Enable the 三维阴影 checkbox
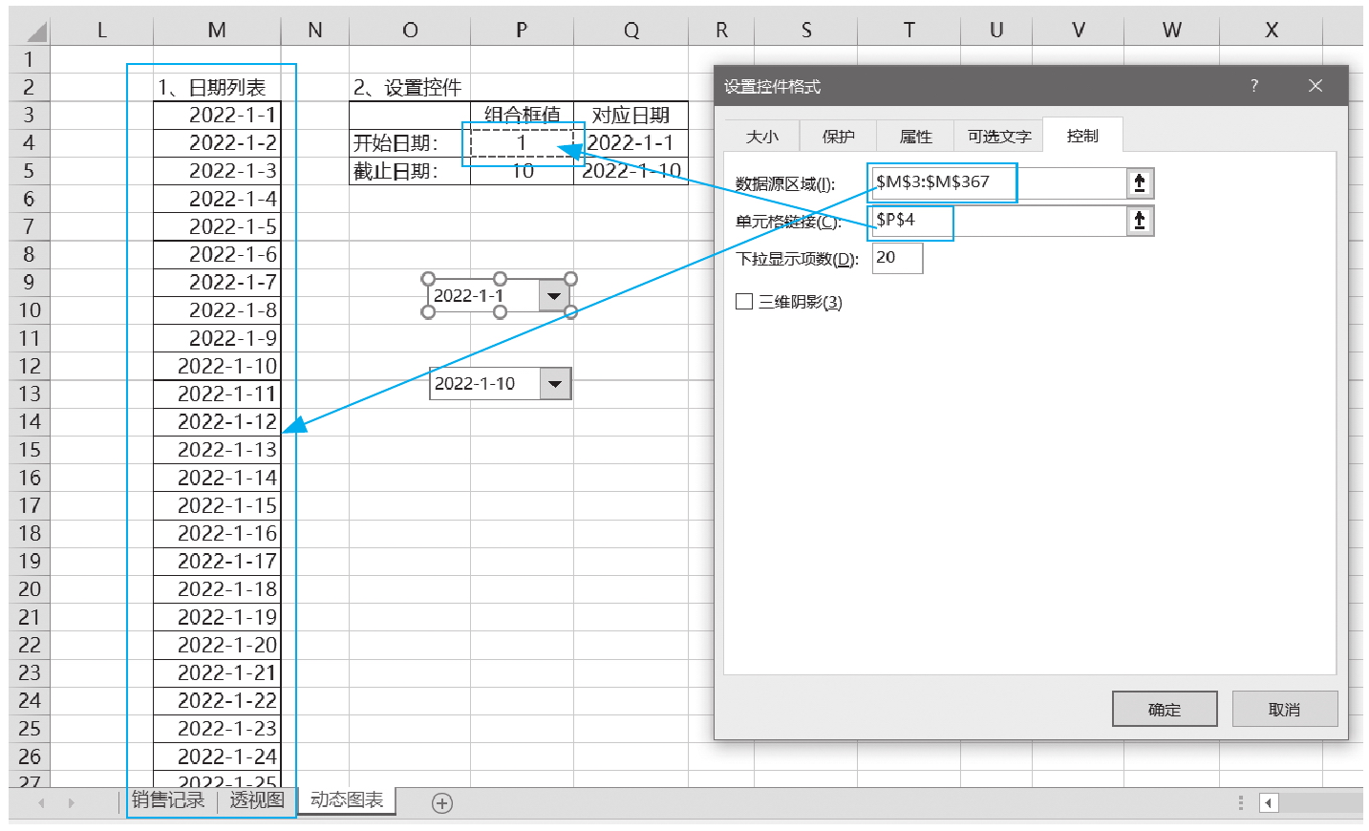 [x=745, y=302]
